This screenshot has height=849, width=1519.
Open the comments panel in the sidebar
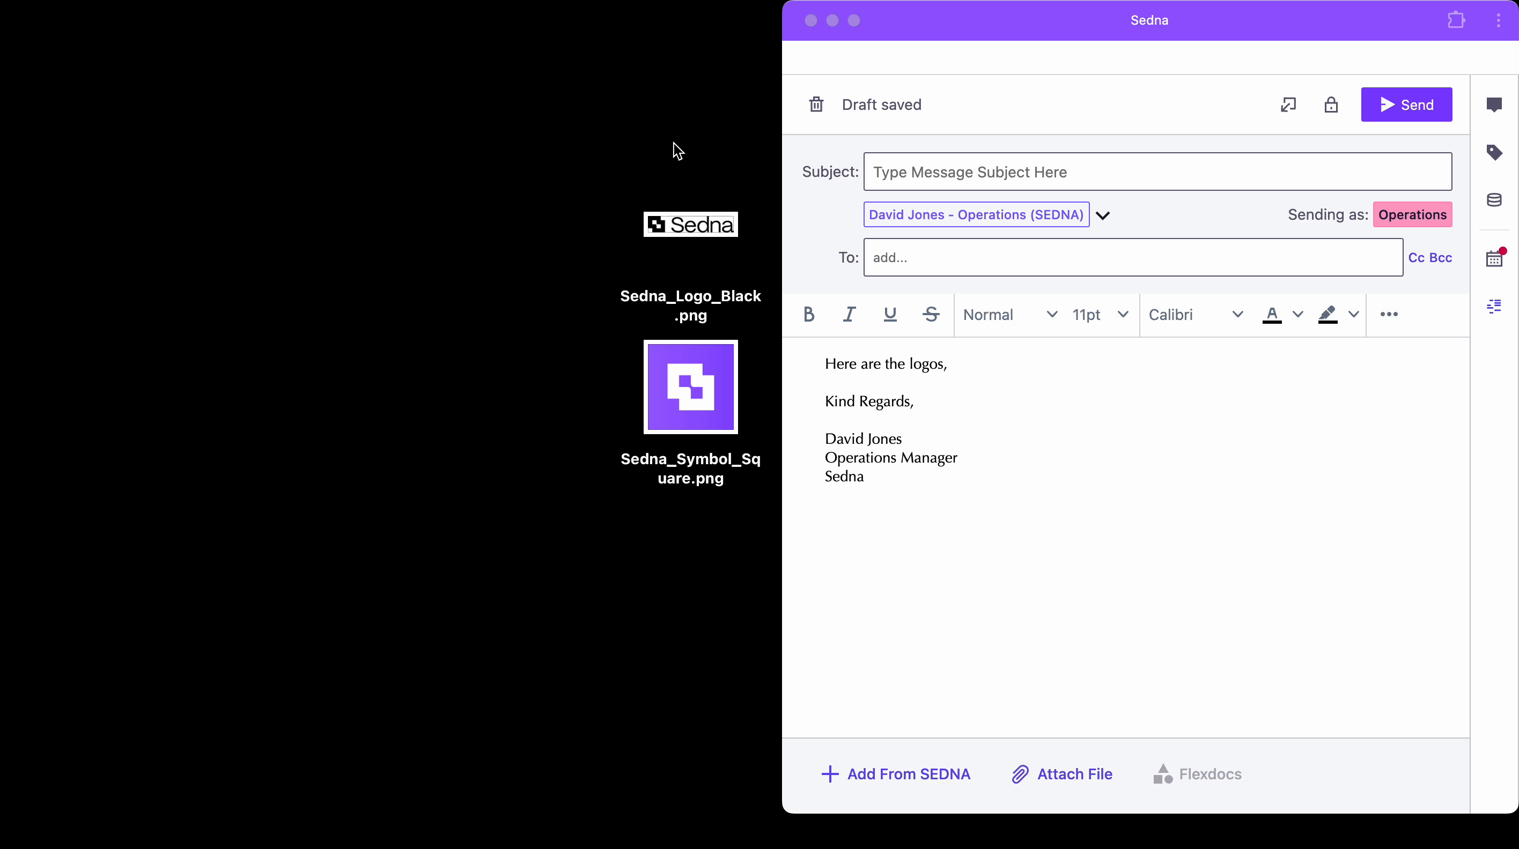(x=1494, y=105)
